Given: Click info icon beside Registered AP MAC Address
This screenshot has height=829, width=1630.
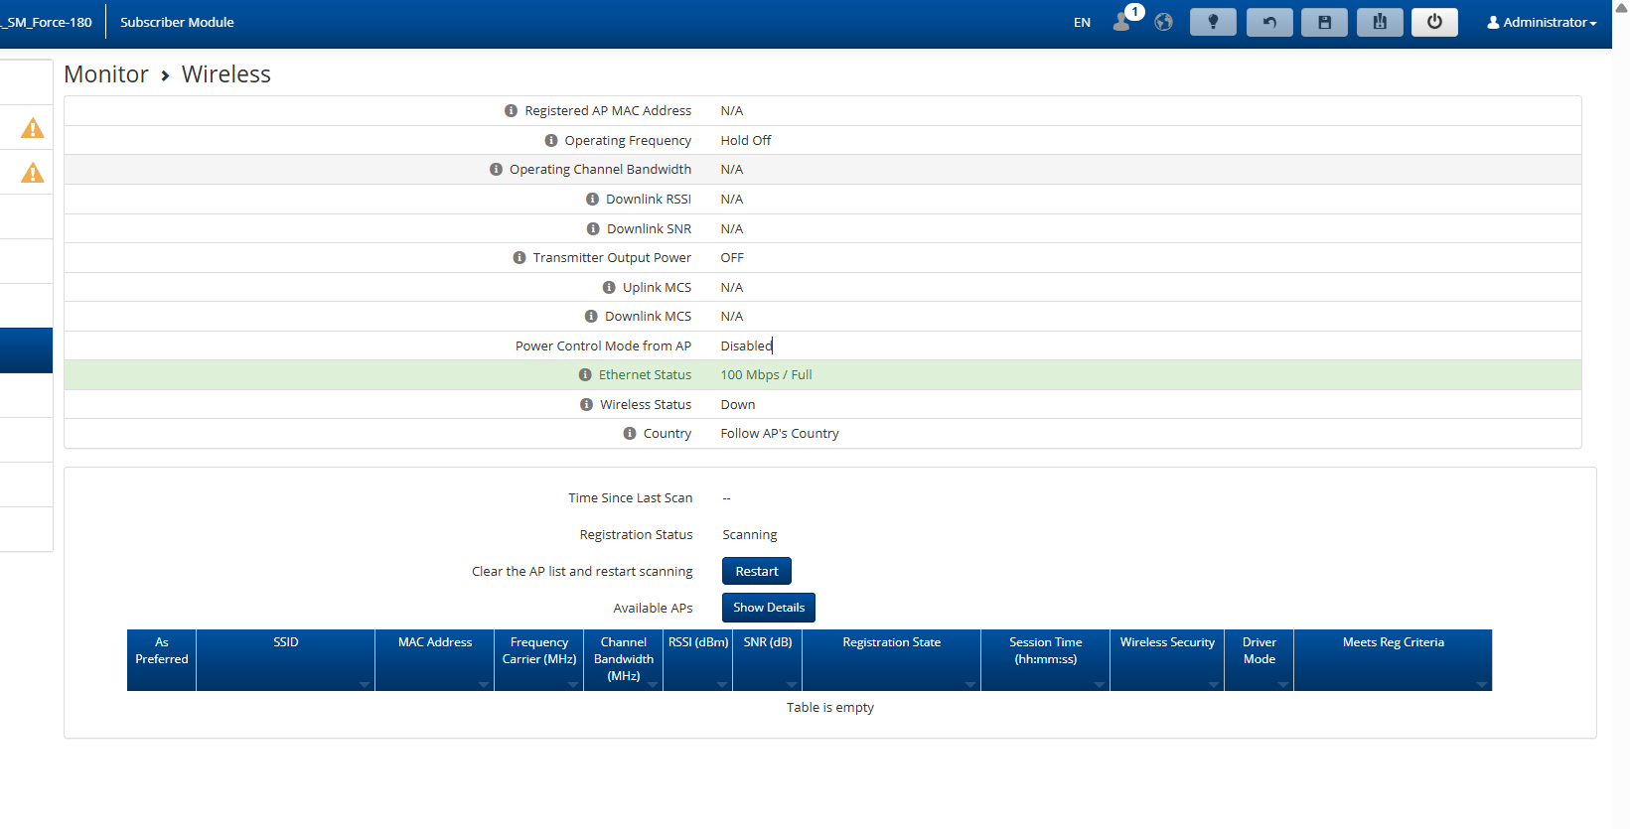Looking at the screenshot, I should 511,111.
